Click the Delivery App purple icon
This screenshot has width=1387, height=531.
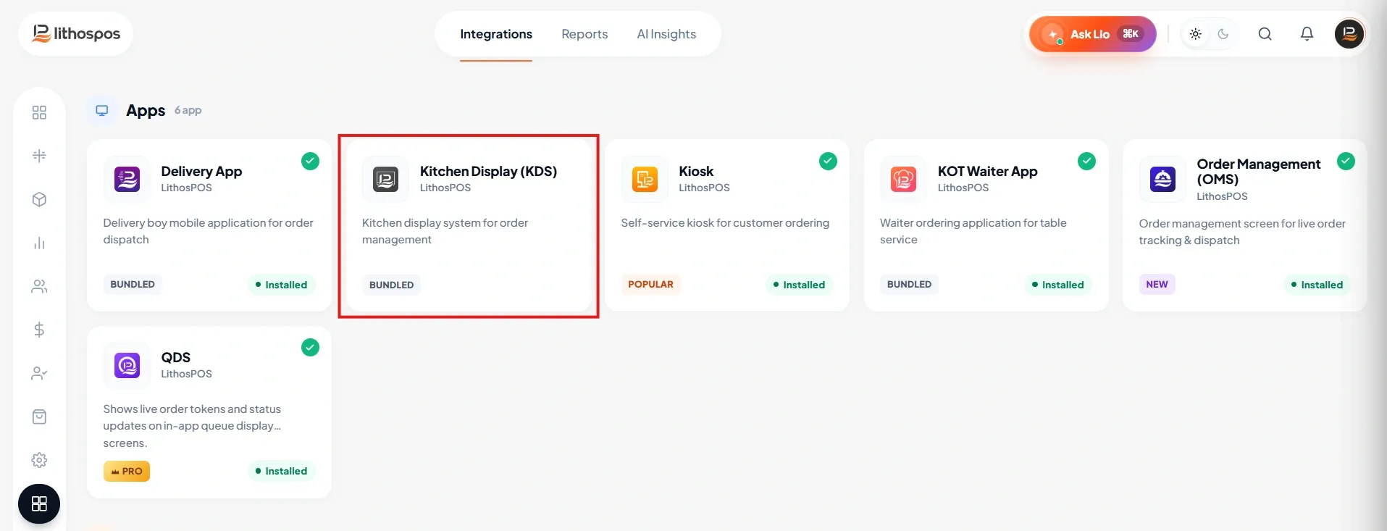(127, 179)
